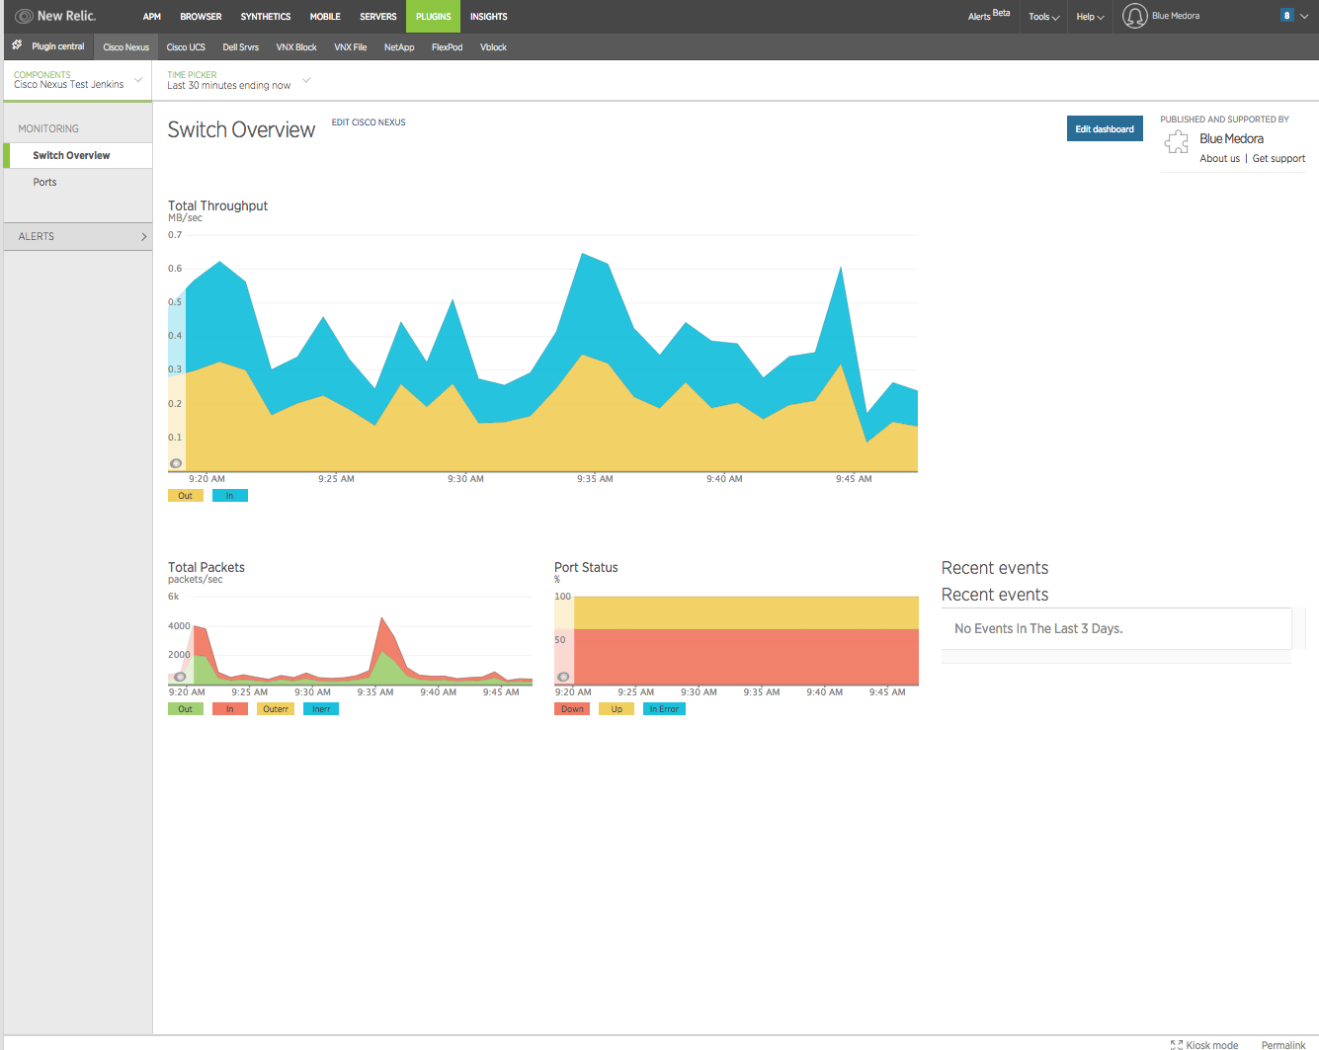
Task: Click the Kiosk mode expand icon
Action: click(1176, 1045)
